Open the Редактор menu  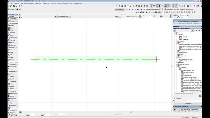pos(17,3)
